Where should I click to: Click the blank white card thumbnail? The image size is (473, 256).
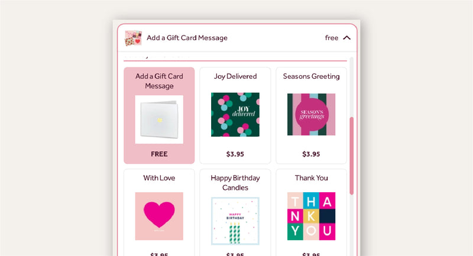(x=159, y=119)
